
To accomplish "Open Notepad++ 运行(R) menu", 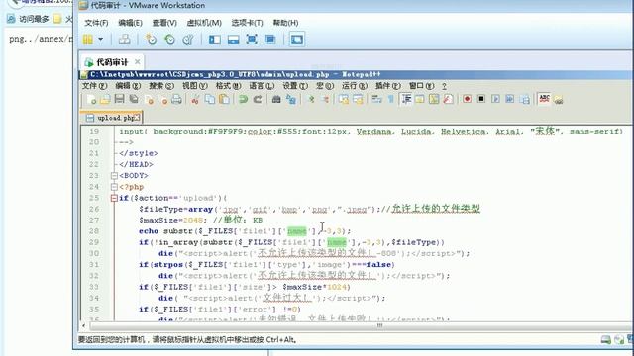I will (355, 86).
